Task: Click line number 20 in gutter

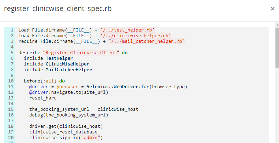Action: pos(11,138)
